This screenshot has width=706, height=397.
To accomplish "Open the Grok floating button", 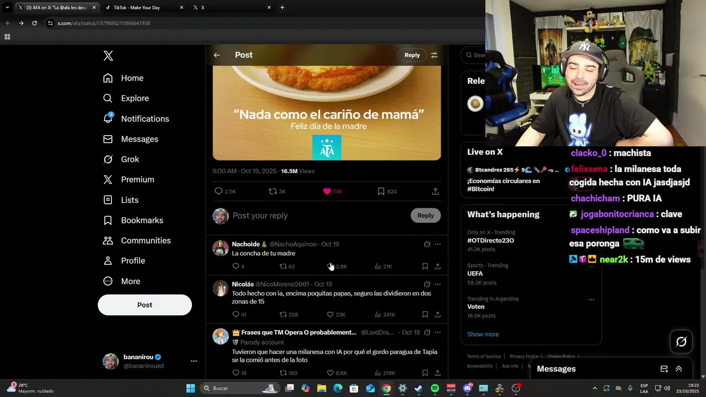I will click(681, 342).
